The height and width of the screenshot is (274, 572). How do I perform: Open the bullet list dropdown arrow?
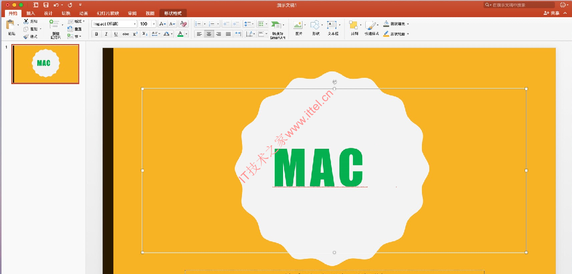point(205,24)
